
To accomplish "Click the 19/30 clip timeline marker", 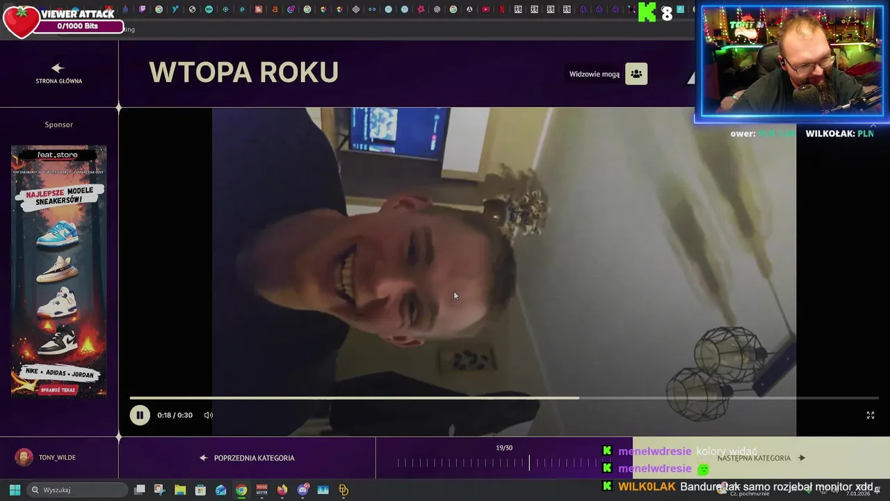I will coord(529,463).
